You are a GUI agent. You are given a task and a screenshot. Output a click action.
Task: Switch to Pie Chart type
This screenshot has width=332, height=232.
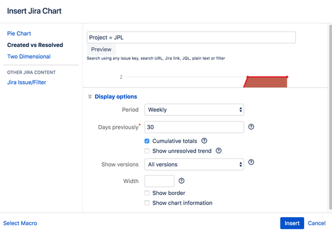(x=19, y=33)
